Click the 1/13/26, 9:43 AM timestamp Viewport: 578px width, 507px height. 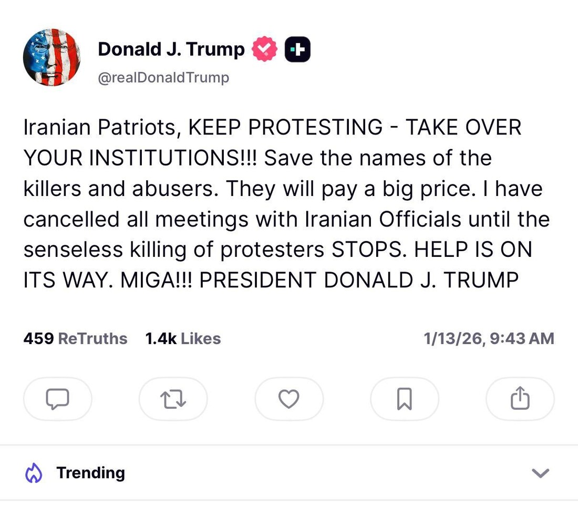tap(489, 339)
